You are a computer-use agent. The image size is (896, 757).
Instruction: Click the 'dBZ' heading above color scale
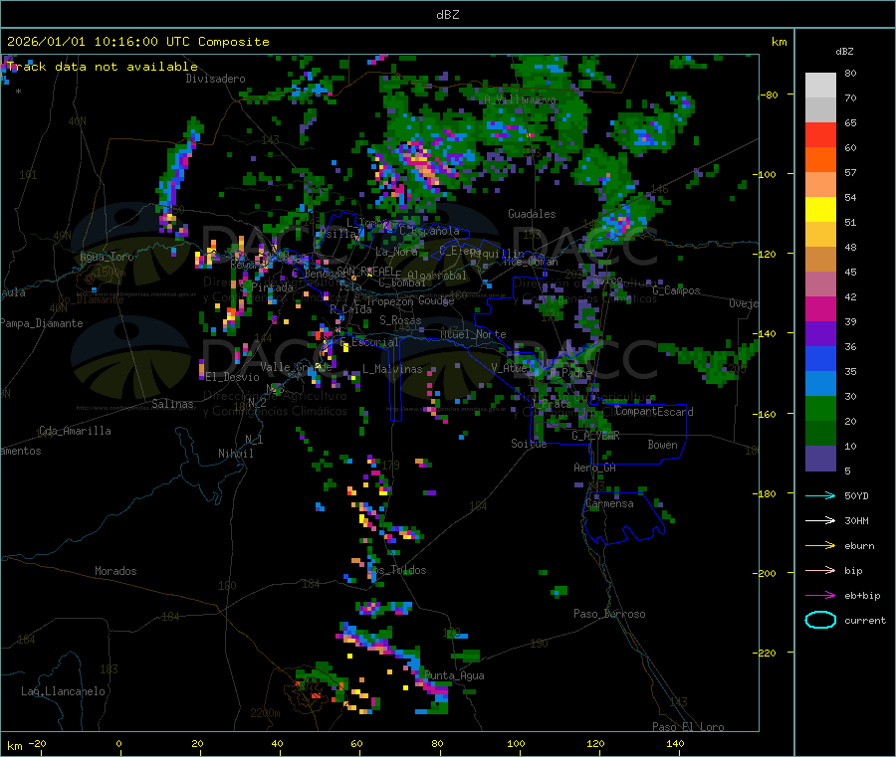pos(844,52)
